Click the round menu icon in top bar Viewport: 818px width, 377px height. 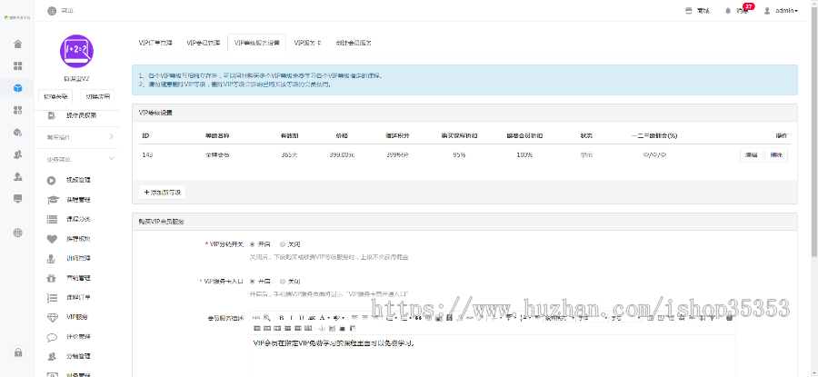point(51,10)
